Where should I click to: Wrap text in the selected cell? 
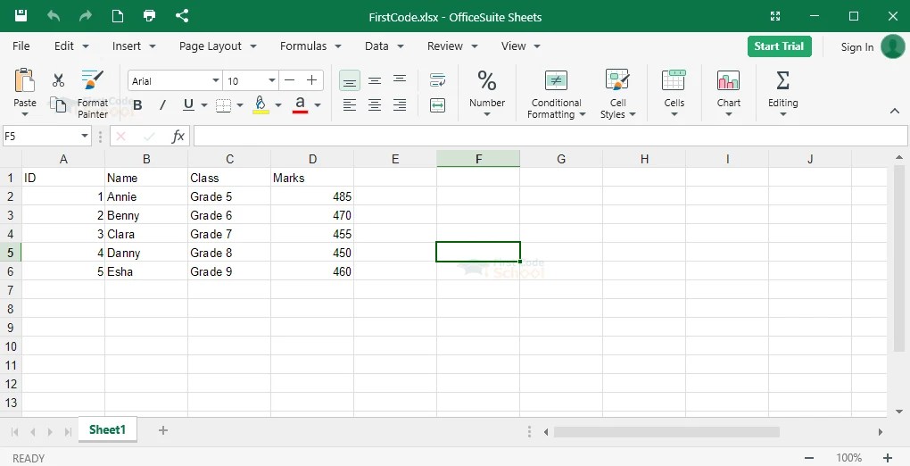(437, 79)
